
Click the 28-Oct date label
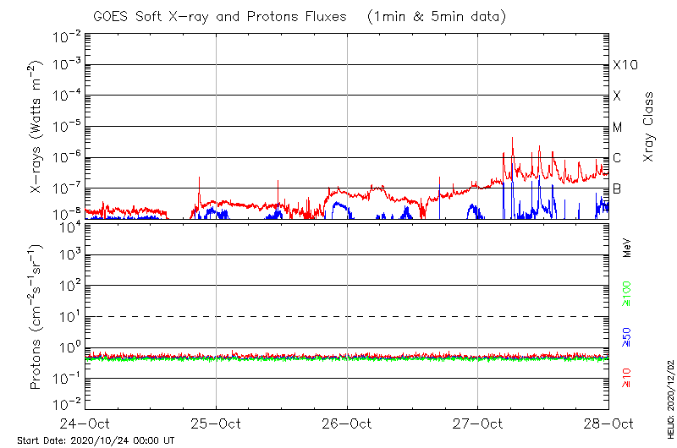[x=608, y=423]
